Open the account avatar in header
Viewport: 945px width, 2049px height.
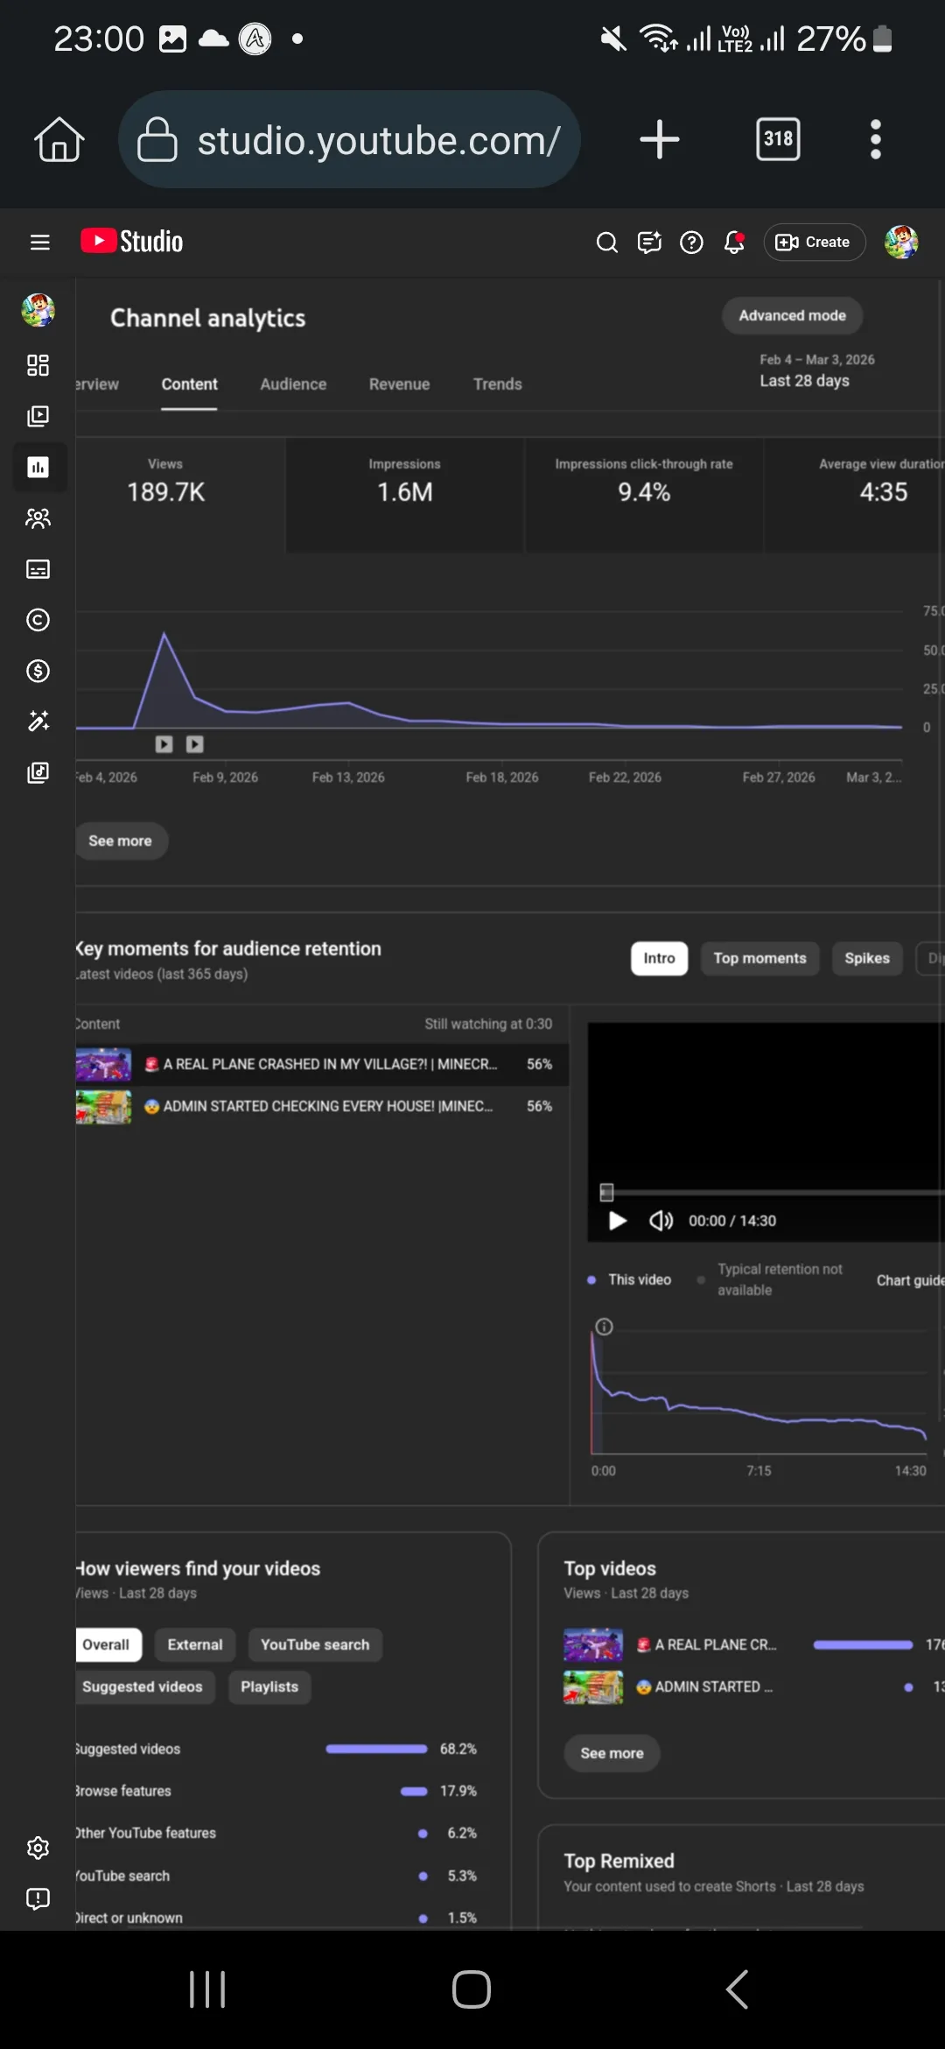[x=901, y=243]
